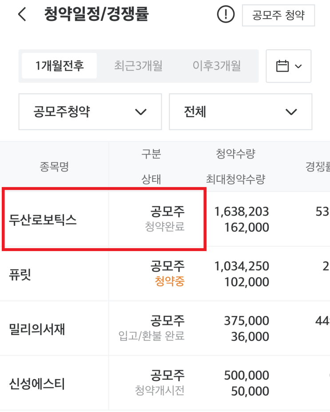Expand the 전체 filter dropdown
This screenshot has height=412, width=330.
point(240,112)
